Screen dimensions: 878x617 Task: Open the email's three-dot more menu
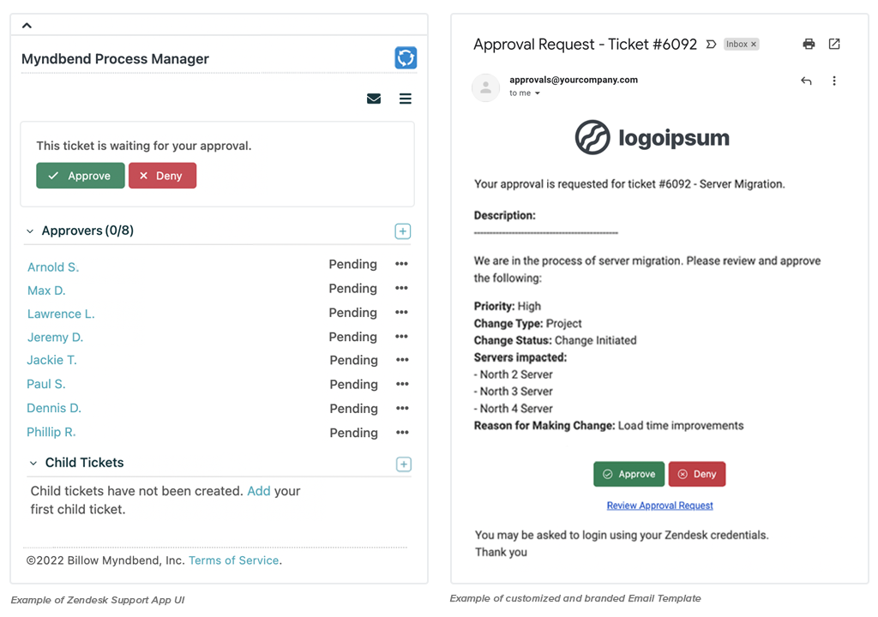834,81
